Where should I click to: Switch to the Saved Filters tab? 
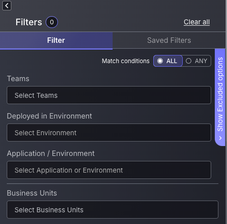(169, 41)
